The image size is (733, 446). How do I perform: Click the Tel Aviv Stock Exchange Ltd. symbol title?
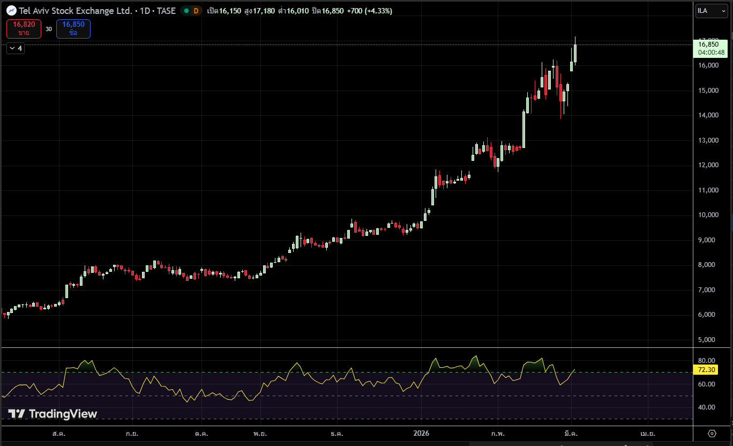point(76,11)
